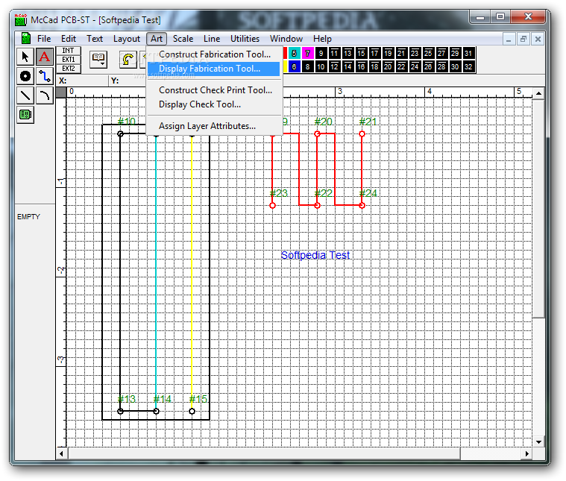This screenshot has width=566, height=481.
Task: Minimize the inner document window
Action: click(x=509, y=39)
